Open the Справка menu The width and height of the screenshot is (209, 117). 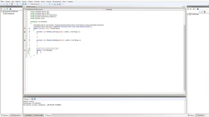70,2
